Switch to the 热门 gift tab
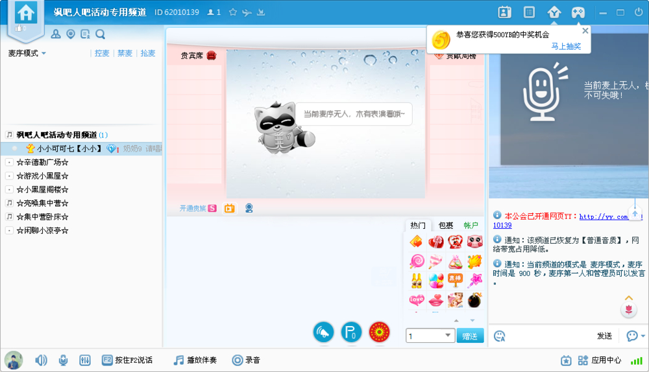Screen dimensions: 649x372 coord(417,226)
